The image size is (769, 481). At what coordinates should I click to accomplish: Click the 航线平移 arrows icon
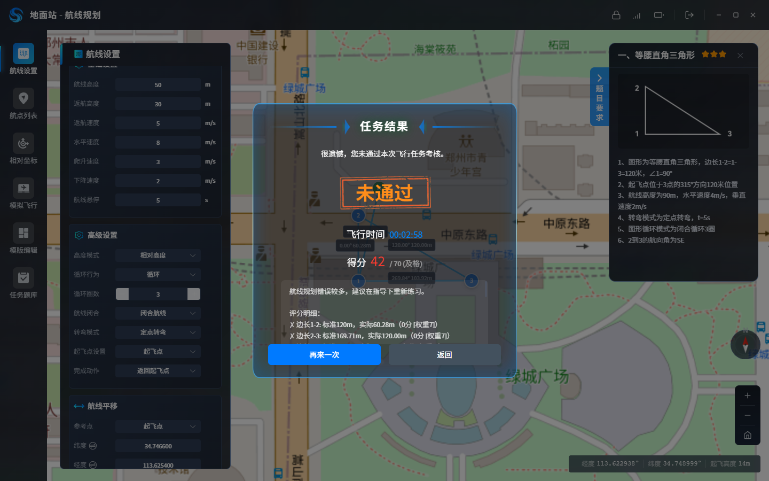click(x=79, y=406)
